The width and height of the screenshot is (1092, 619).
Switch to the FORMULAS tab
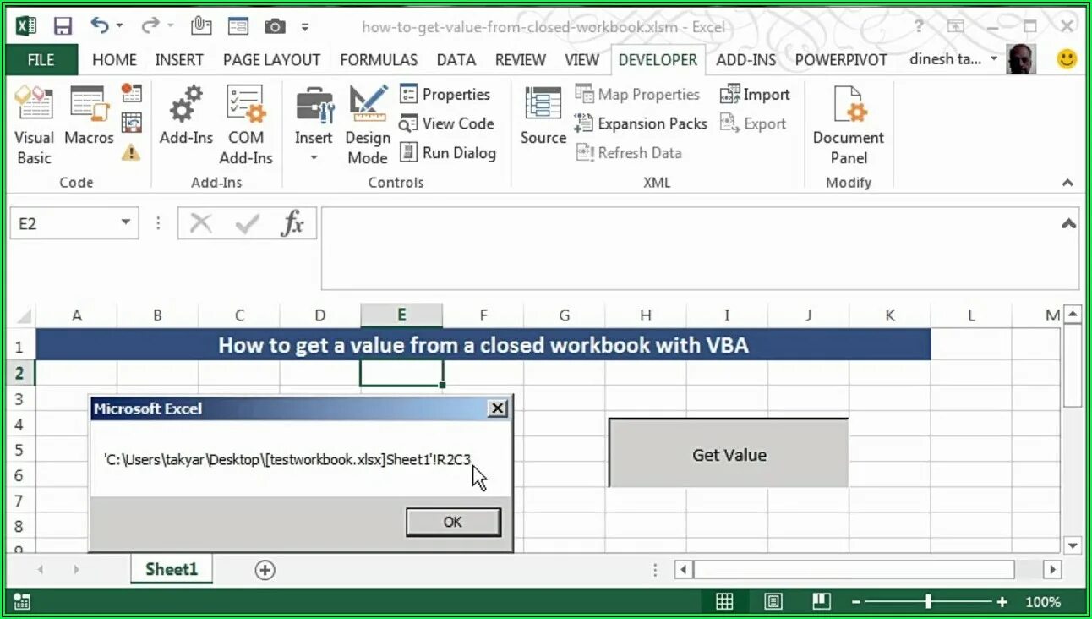[379, 59]
